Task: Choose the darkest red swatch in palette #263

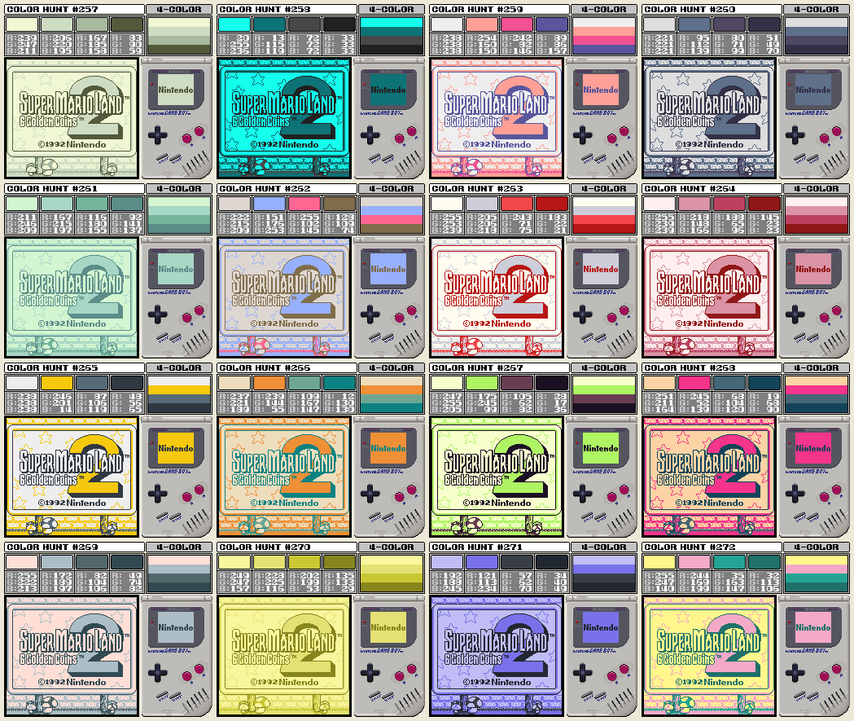Action: click(552, 204)
